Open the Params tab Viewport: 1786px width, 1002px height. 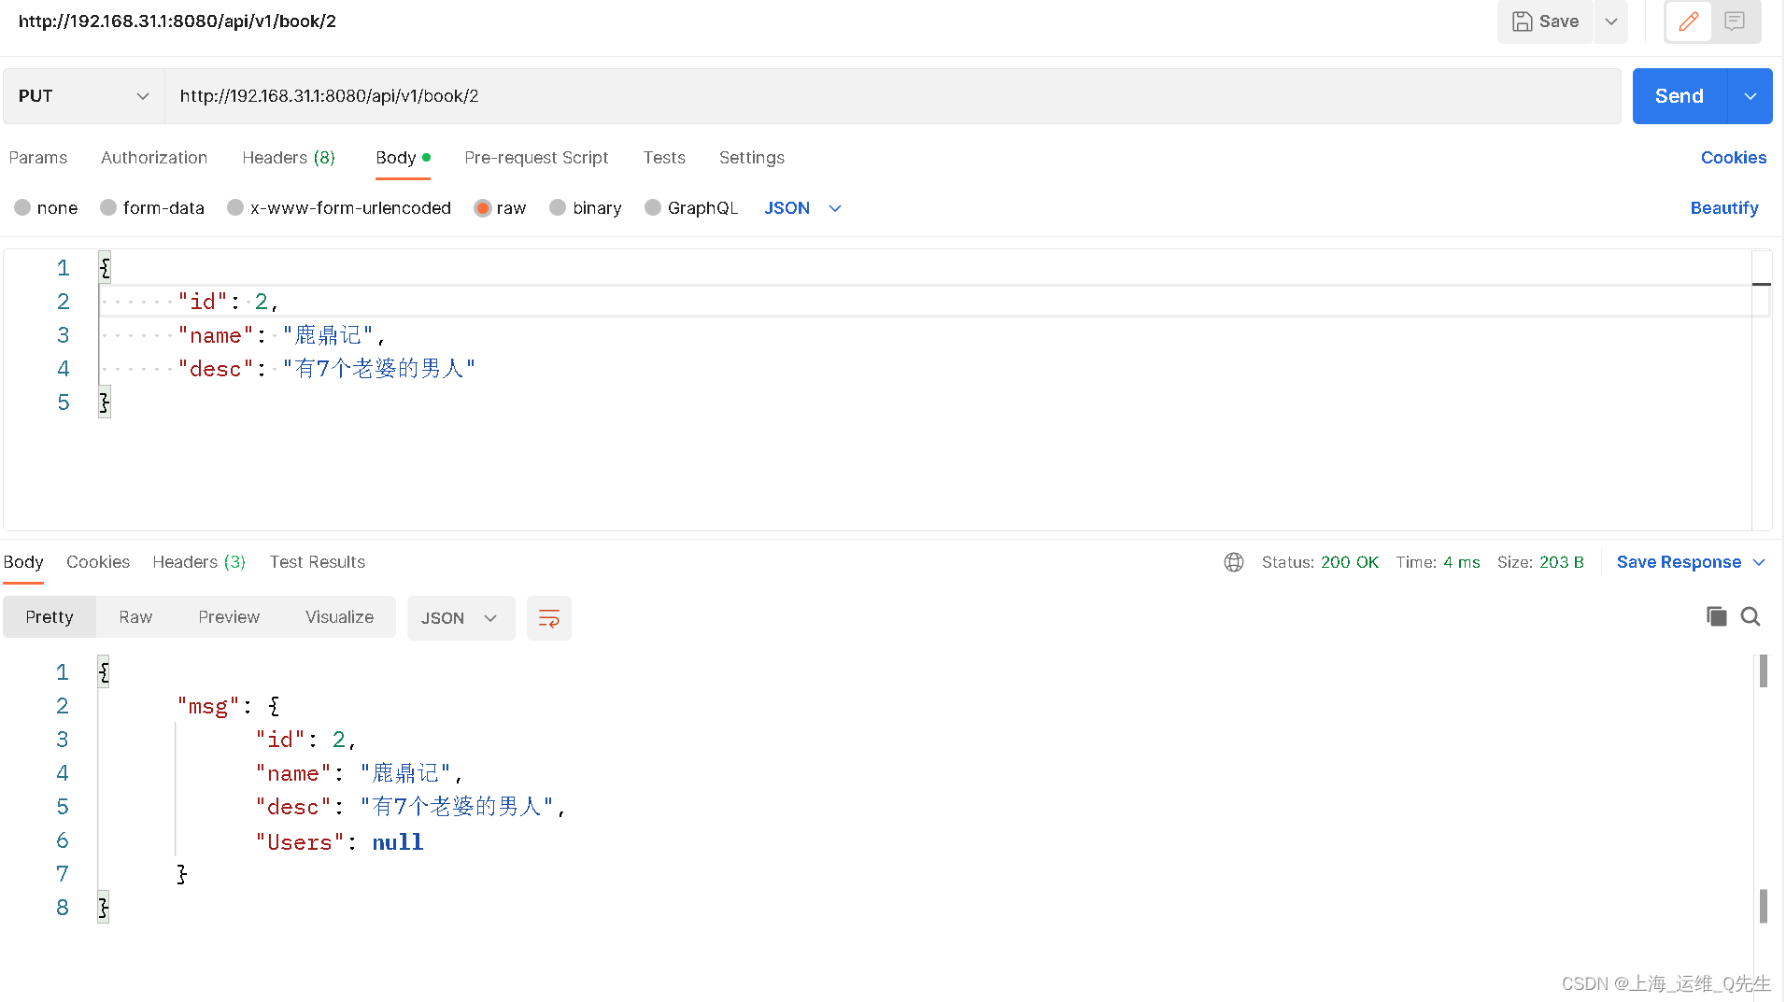point(38,158)
